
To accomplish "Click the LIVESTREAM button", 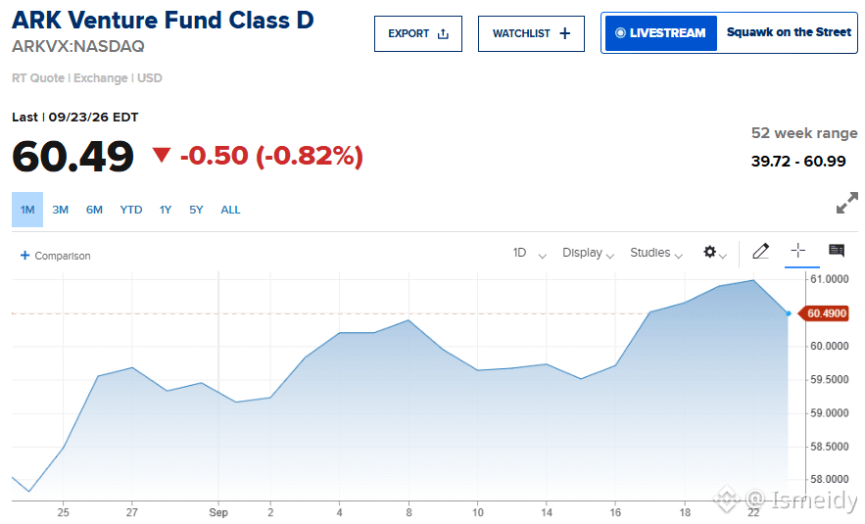I will coord(661,33).
